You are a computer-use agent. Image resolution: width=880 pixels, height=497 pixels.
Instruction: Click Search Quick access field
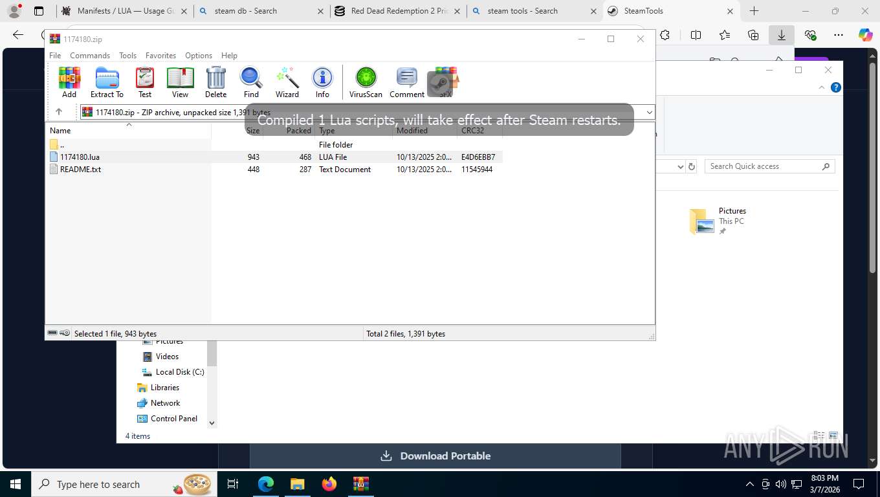click(x=770, y=166)
